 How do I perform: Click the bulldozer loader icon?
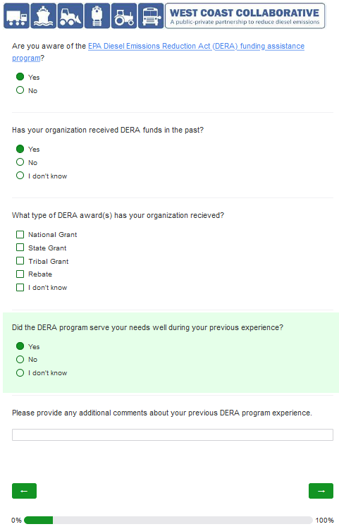point(70,16)
